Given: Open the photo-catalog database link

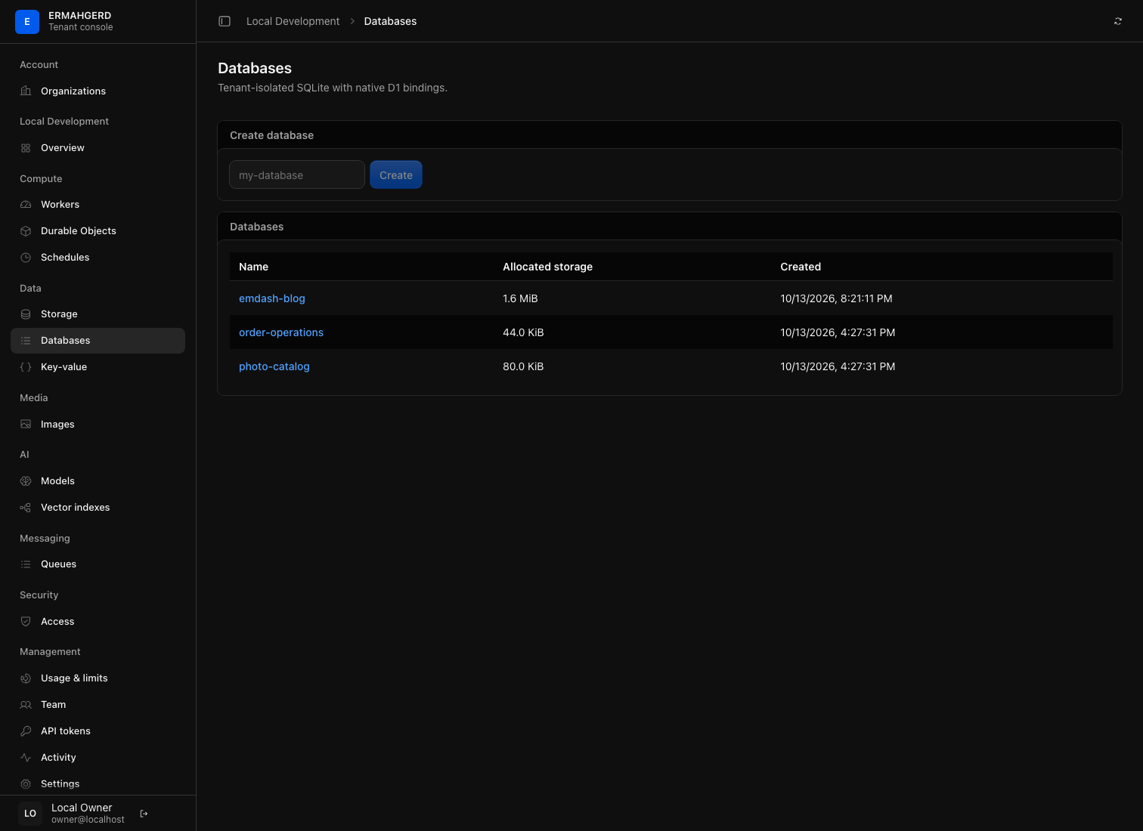Looking at the screenshot, I should 274,366.
